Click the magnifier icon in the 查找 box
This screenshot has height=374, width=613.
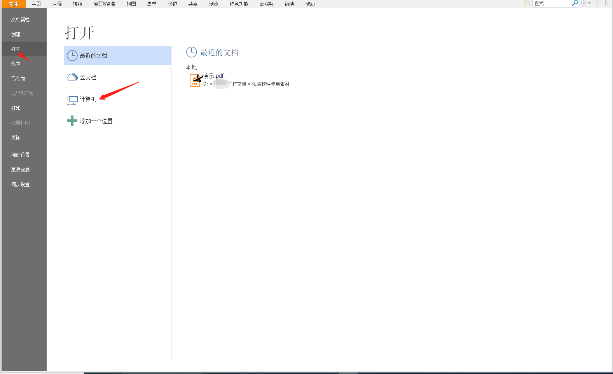[575, 3]
